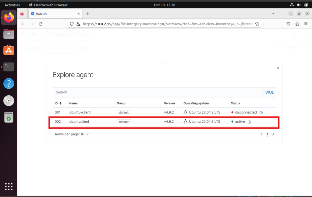View site security lock information
312x197 pixels.
(78, 24)
